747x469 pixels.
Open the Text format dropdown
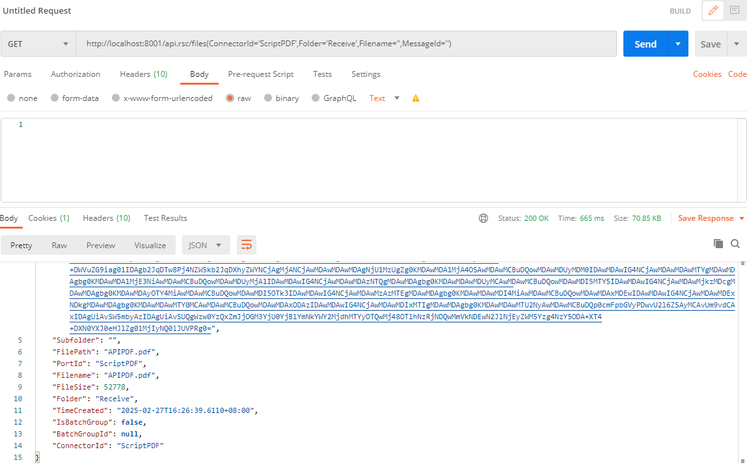click(x=384, y=98)
